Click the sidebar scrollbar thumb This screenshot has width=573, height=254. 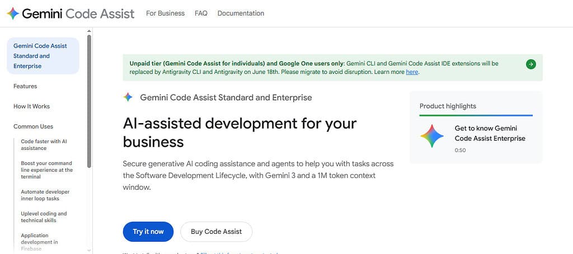(x=89, y=101)
